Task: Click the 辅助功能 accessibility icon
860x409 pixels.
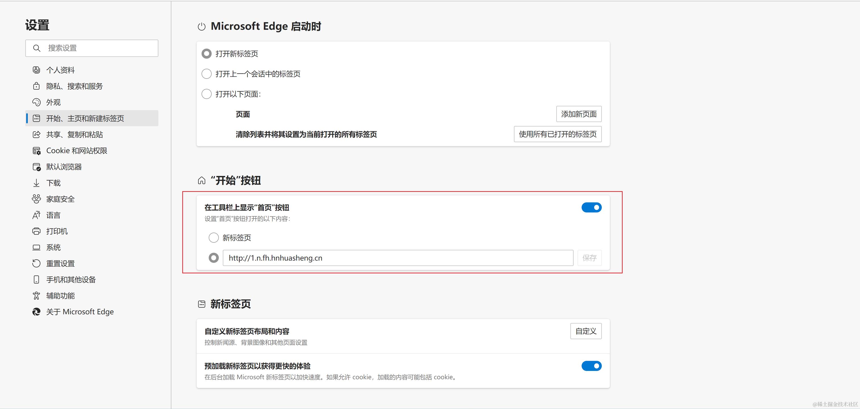Action: (36, 296)
